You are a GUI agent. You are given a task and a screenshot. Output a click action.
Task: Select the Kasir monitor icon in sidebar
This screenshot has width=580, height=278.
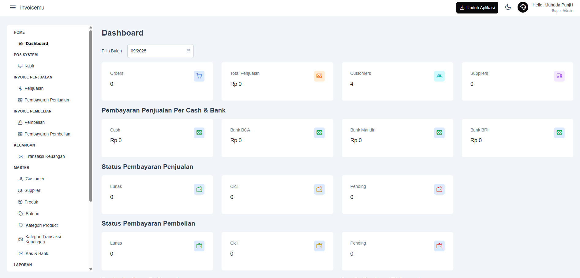[21, 66]
